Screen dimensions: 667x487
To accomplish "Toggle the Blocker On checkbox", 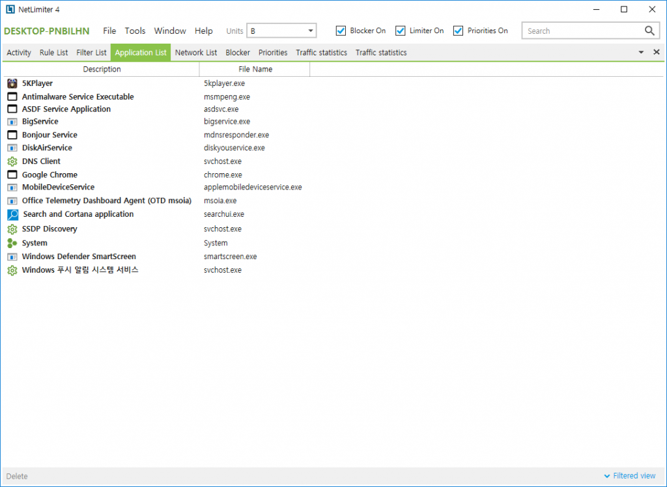I will point(341,31).
